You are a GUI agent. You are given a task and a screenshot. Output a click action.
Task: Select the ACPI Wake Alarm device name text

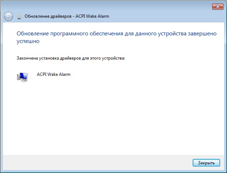(53, 74)
